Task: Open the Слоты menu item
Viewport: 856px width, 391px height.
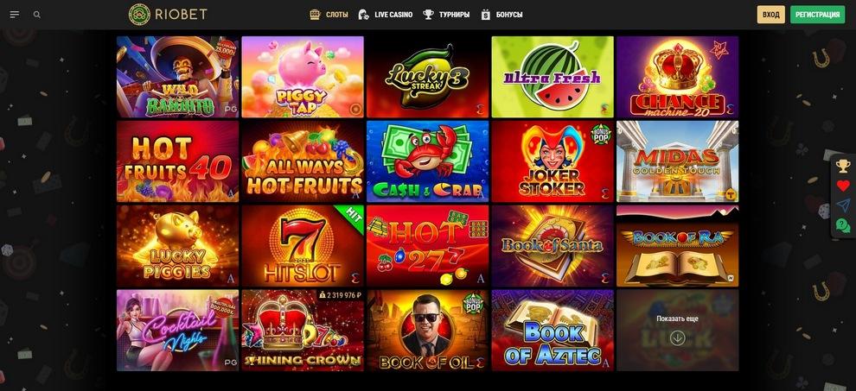Action: click(329, 15)
